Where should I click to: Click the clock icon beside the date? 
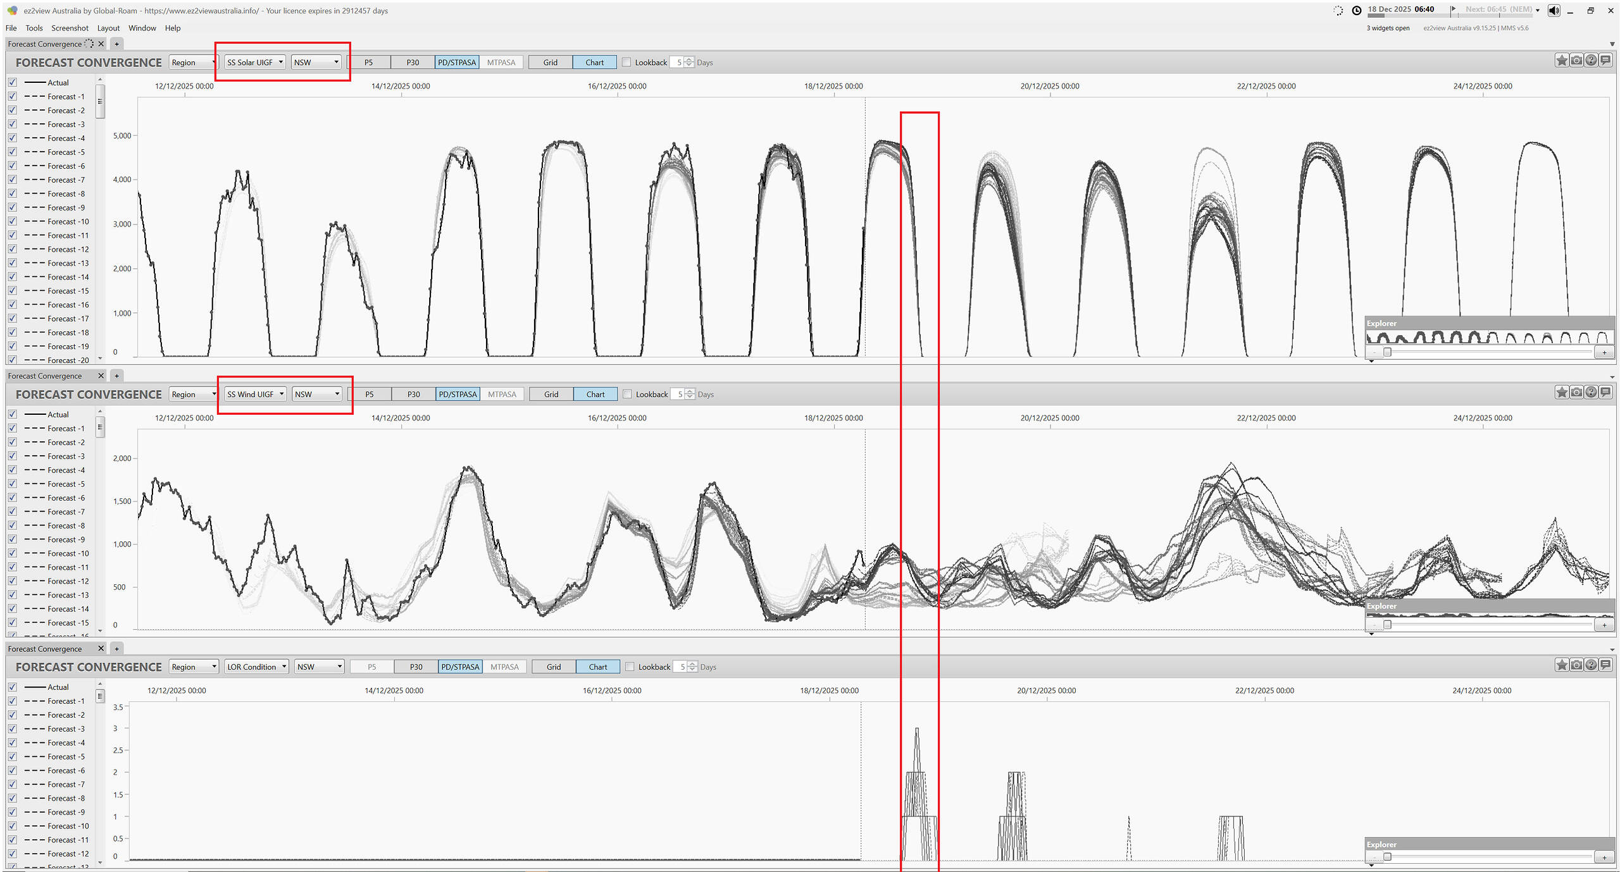[1356, 11]
